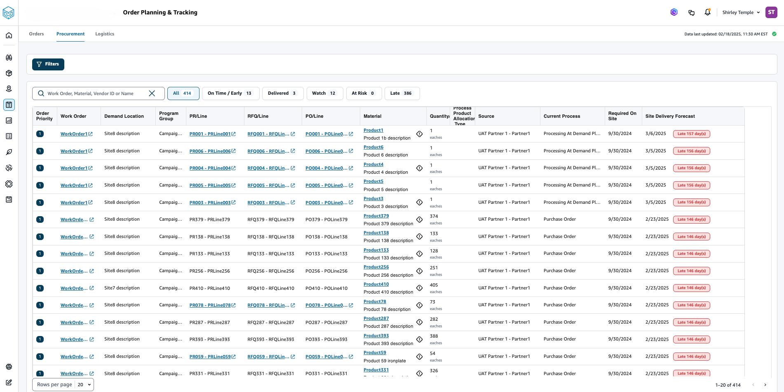Go to next page of results
Screen dimensions: 784x392
tap(765, 385)
